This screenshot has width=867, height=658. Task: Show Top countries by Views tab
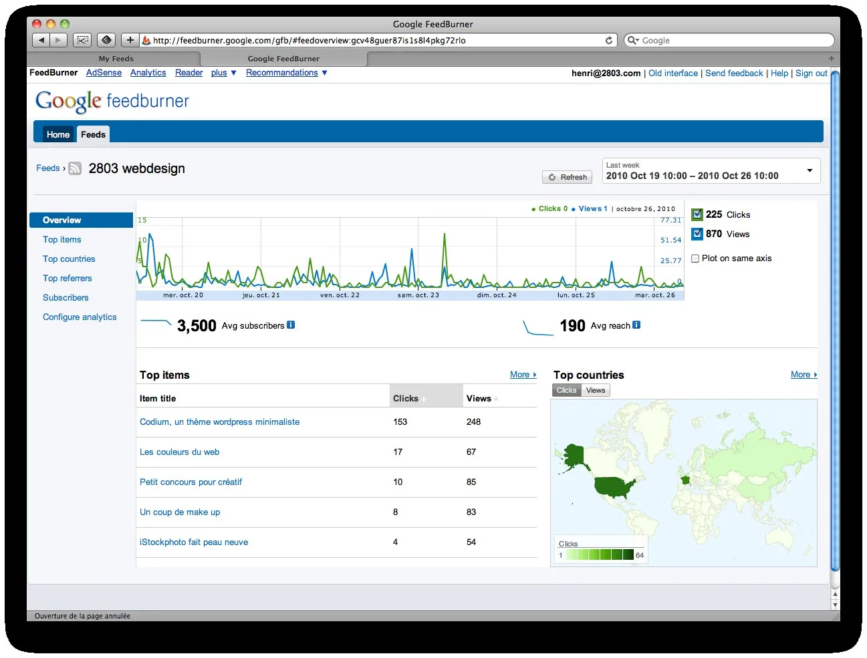click(596, 391)
